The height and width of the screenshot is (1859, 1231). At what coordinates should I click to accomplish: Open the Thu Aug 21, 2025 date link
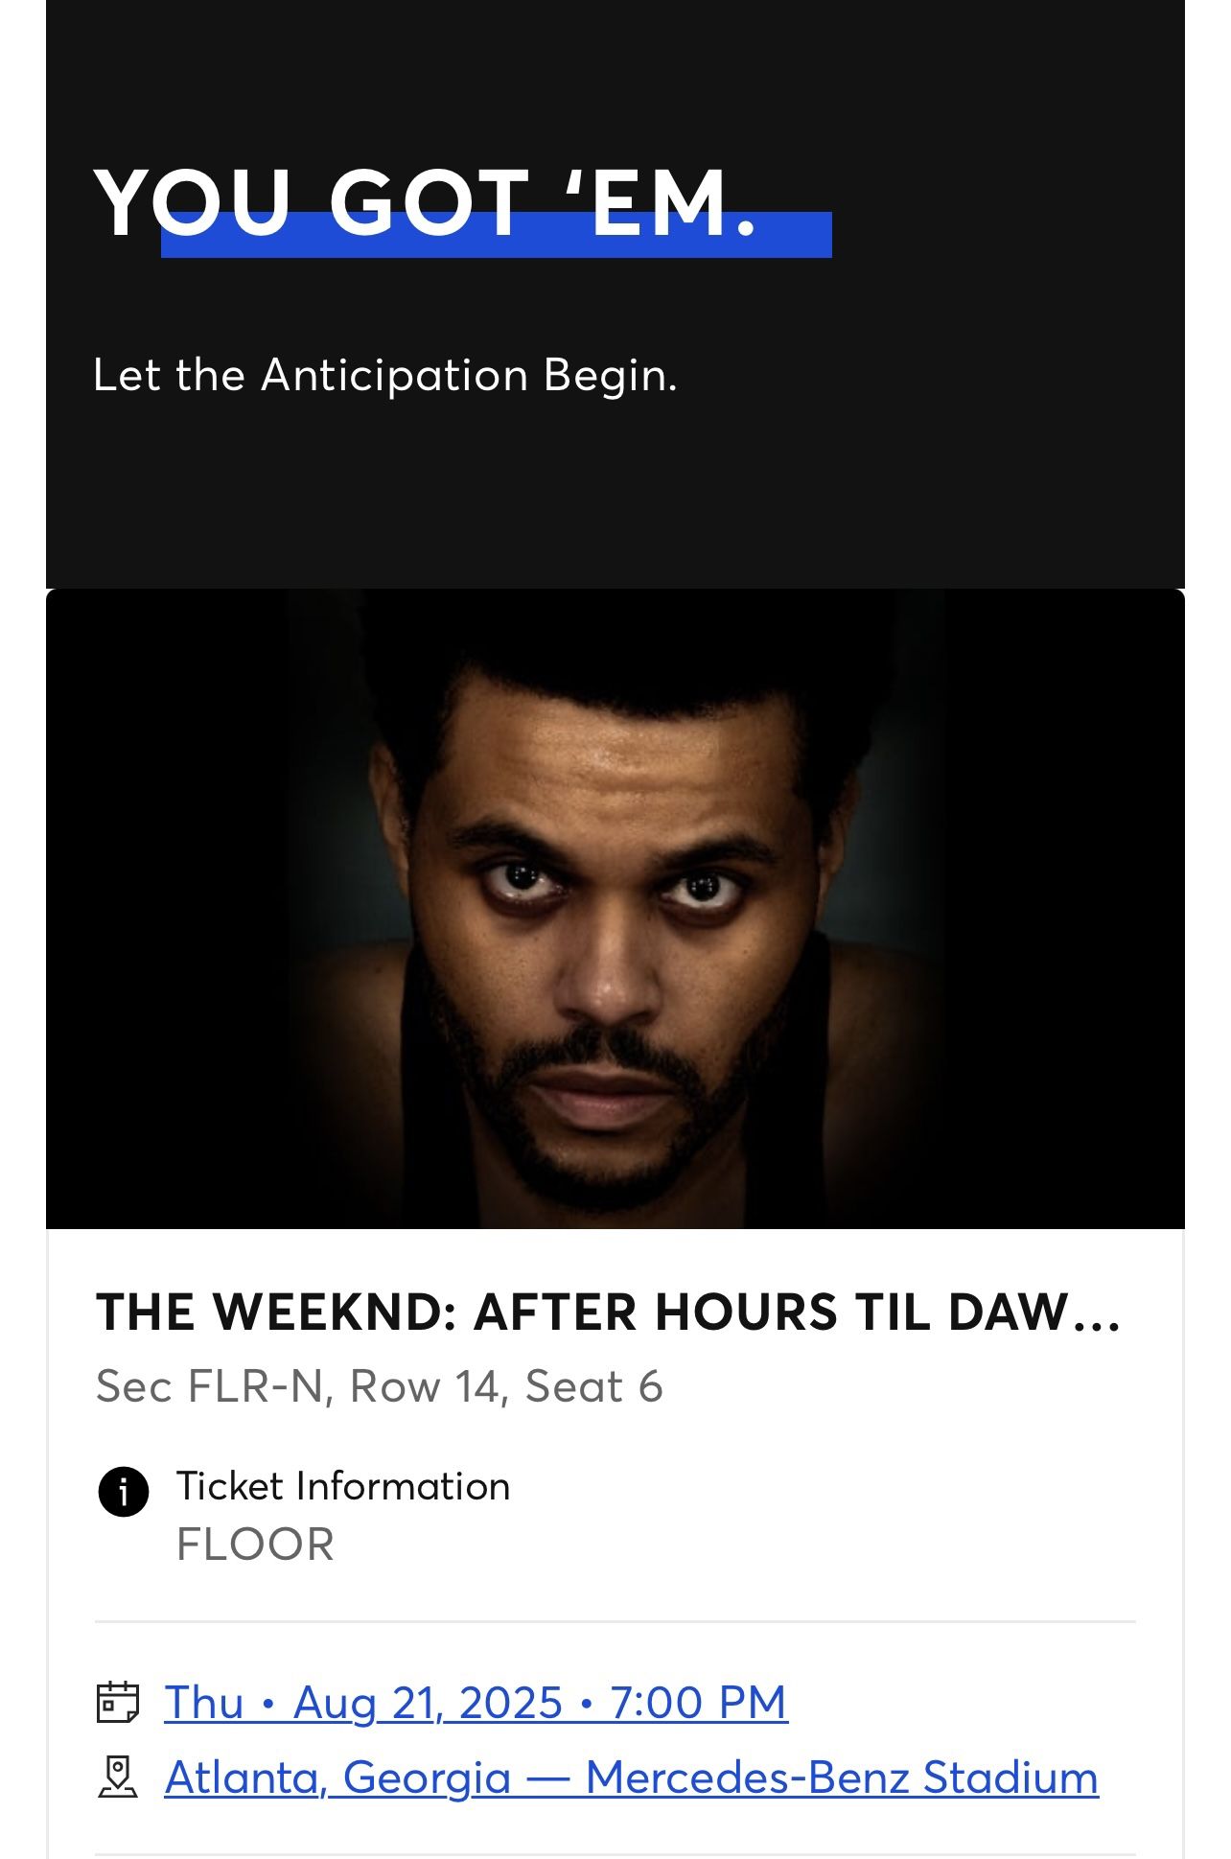[476, 1703]
